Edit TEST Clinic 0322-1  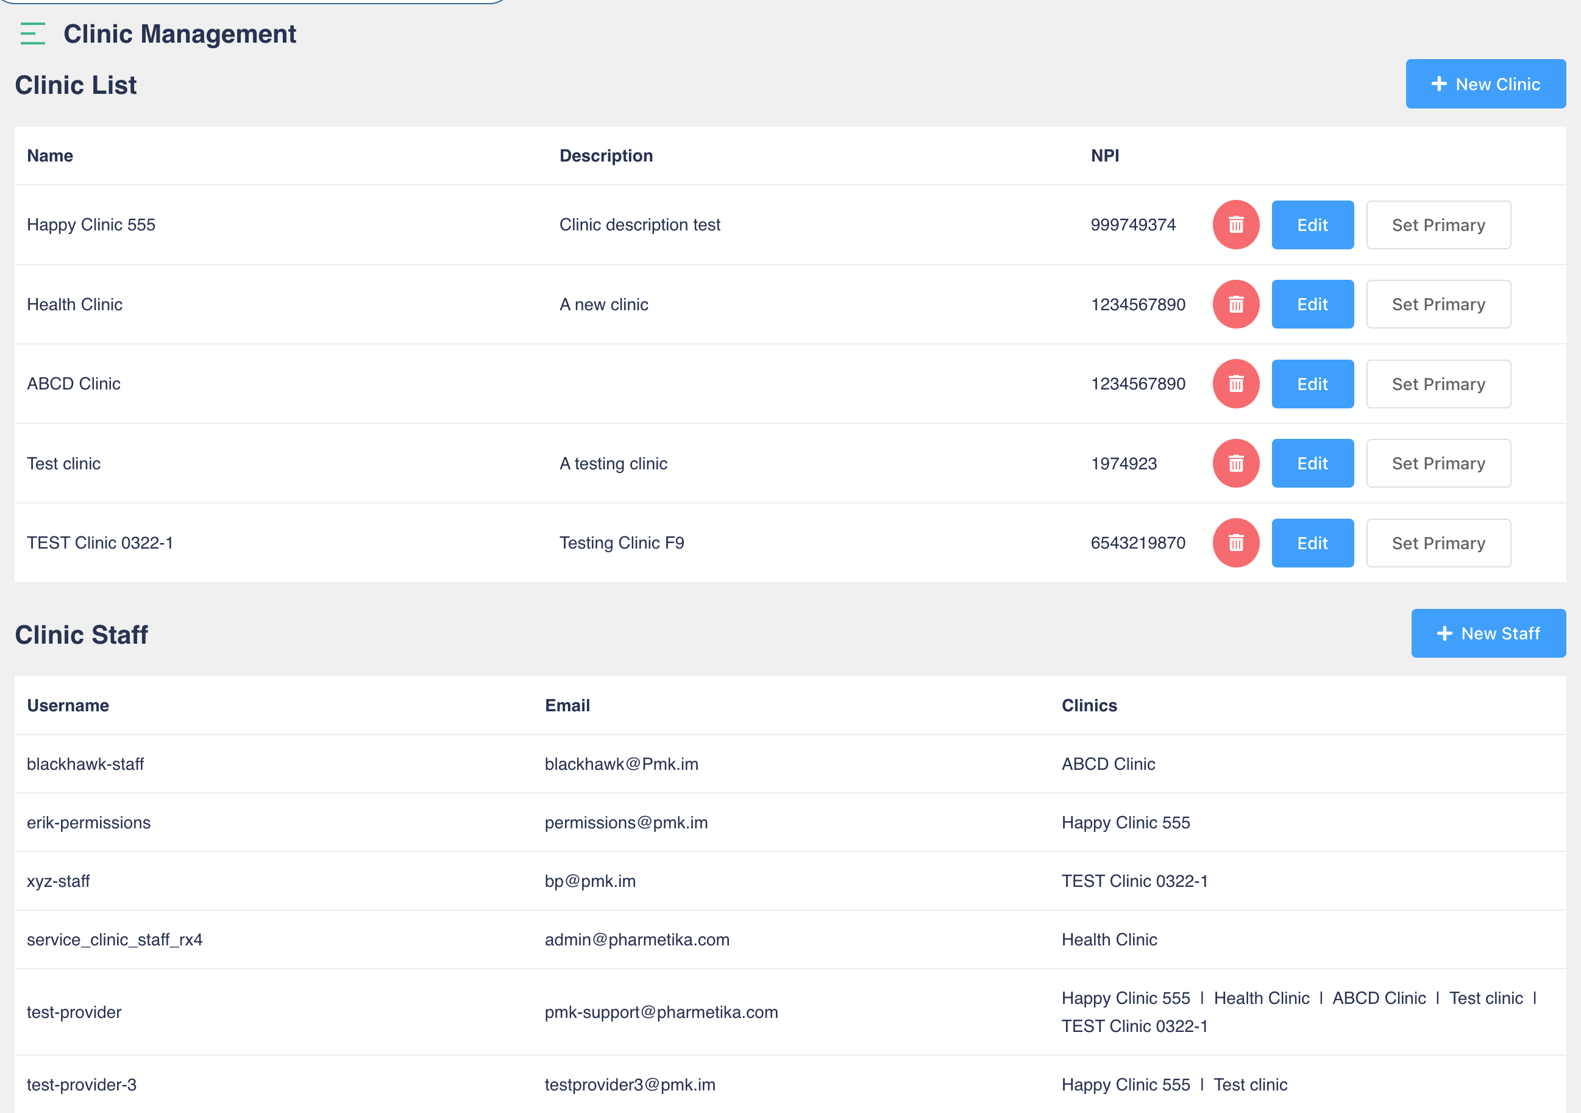[1312, 542]
